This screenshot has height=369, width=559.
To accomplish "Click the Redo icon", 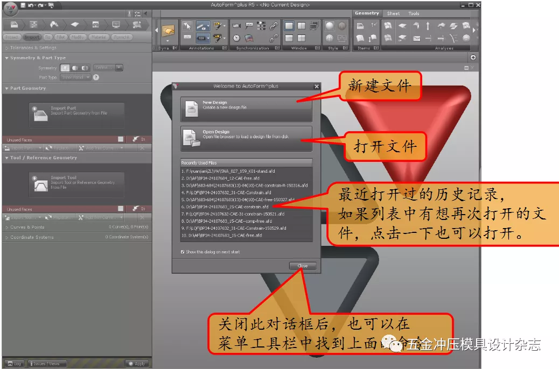I will pos(39,5).
